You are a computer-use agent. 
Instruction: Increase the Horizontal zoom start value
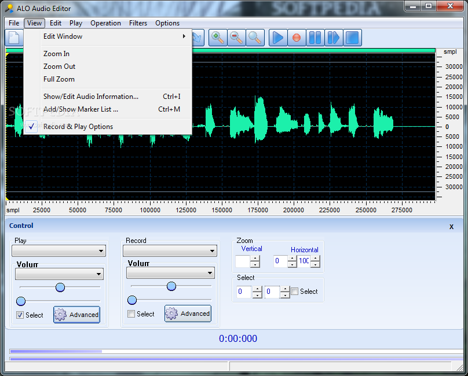[x=292, y=258]
